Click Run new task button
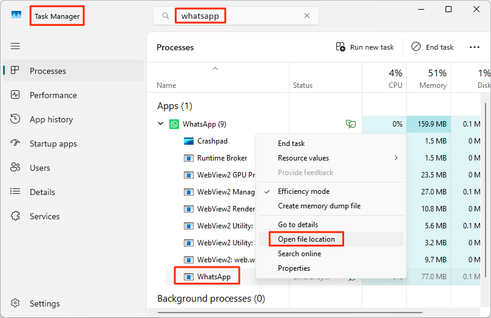This screenshot has width=491, height=318. pyautogui.click(x=365, y=47)
